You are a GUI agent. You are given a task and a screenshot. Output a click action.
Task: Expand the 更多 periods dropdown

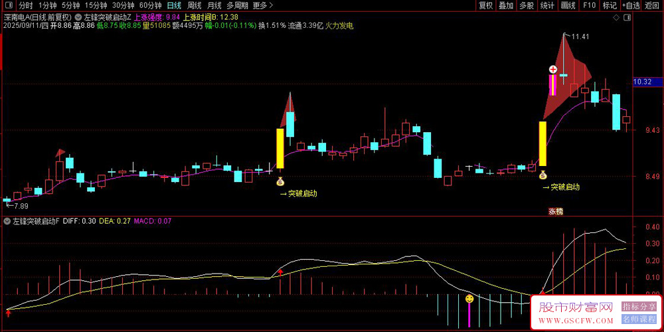point(262,5)
